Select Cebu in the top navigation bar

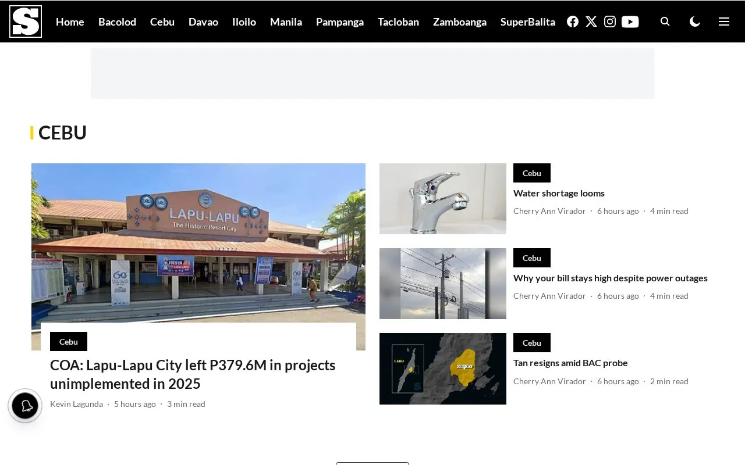162,22
